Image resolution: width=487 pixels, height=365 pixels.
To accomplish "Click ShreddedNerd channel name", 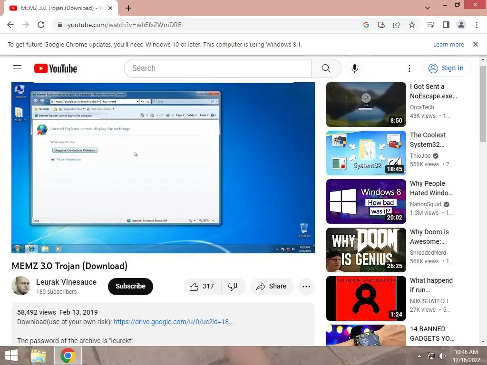I will 428,253.
